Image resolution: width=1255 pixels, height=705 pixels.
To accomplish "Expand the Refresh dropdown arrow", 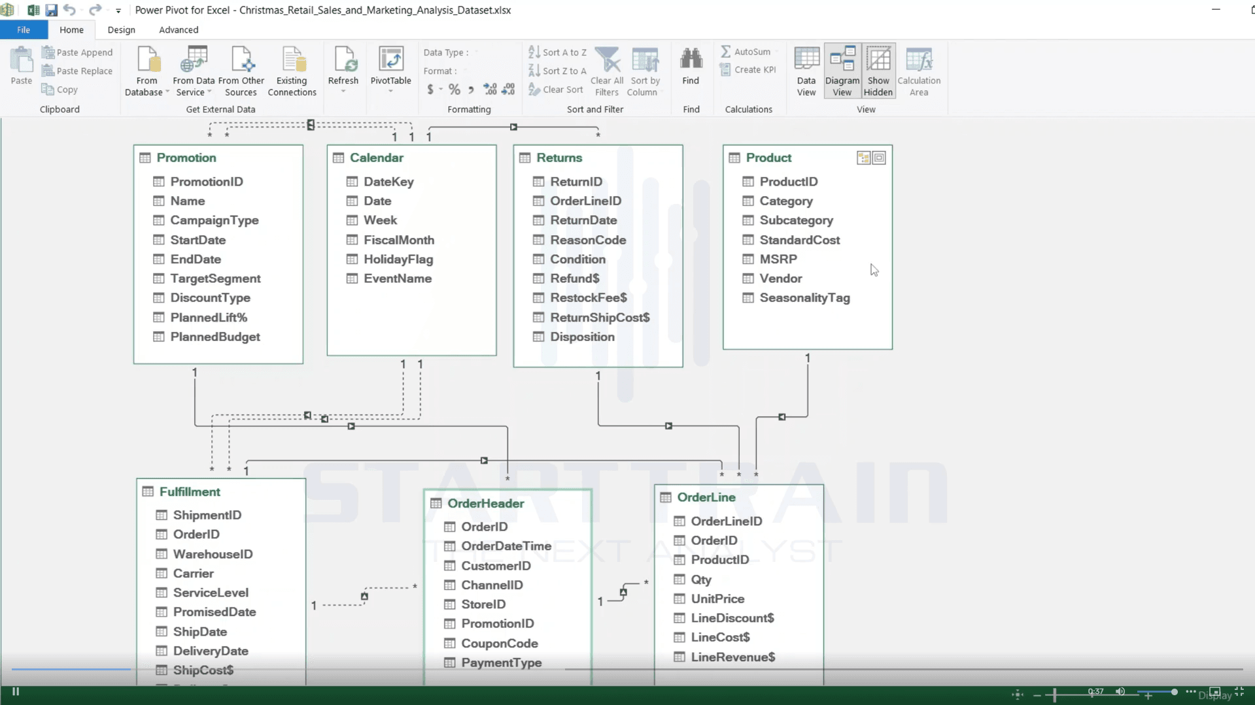I will (x=343, y=91).
